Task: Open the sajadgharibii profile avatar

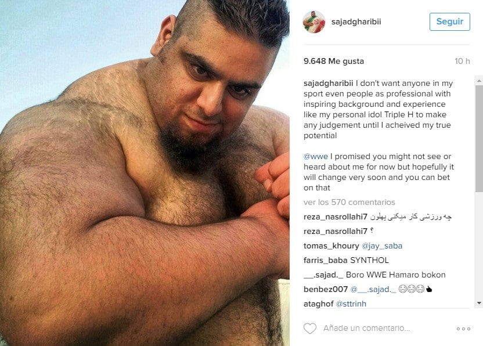Action: (x=314, y=22)
